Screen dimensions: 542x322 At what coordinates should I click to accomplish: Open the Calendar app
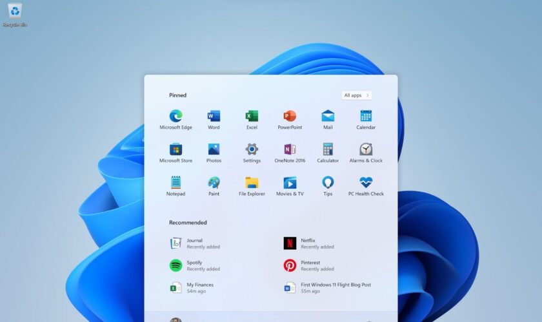tap(366, 119)
